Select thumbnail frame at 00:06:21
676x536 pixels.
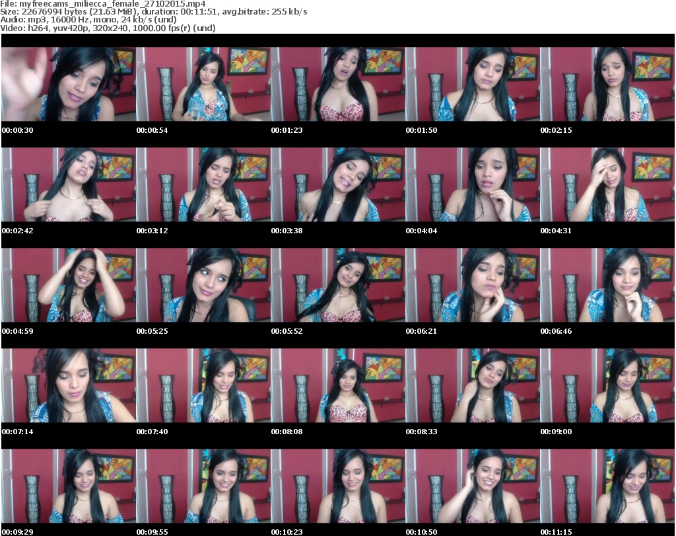click(x=473, y=286)
